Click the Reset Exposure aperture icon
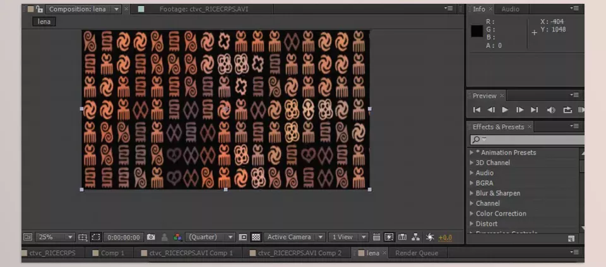Image resolution: width=606 pixels, height=267 pixels. coord(430,237)
